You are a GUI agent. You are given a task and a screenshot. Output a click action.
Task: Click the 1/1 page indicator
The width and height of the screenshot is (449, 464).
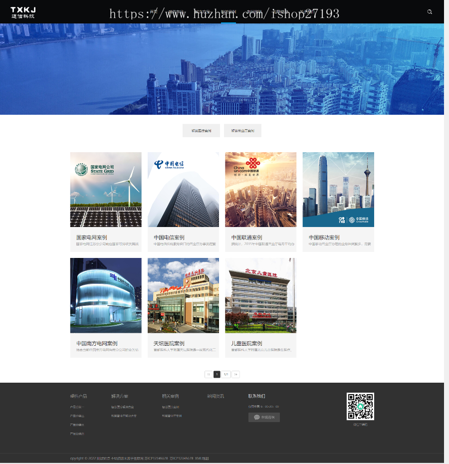[x=226, y=374]
